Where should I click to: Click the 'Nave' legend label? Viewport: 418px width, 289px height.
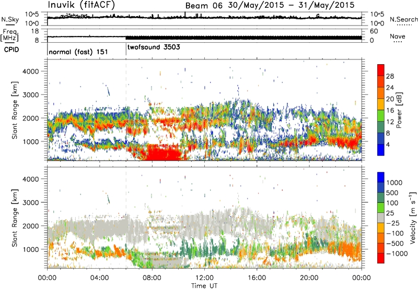coord(398,37)
